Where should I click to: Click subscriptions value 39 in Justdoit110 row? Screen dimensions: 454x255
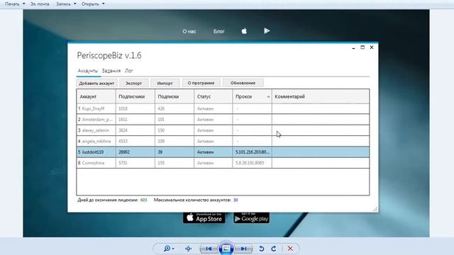[160, 152]
